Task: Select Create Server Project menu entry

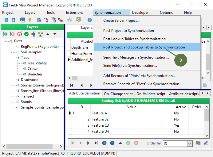Action: 121,21
